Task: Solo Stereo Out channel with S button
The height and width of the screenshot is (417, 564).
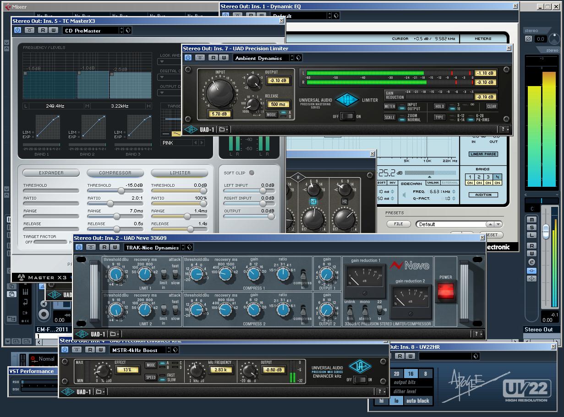Action: point(531,227)
